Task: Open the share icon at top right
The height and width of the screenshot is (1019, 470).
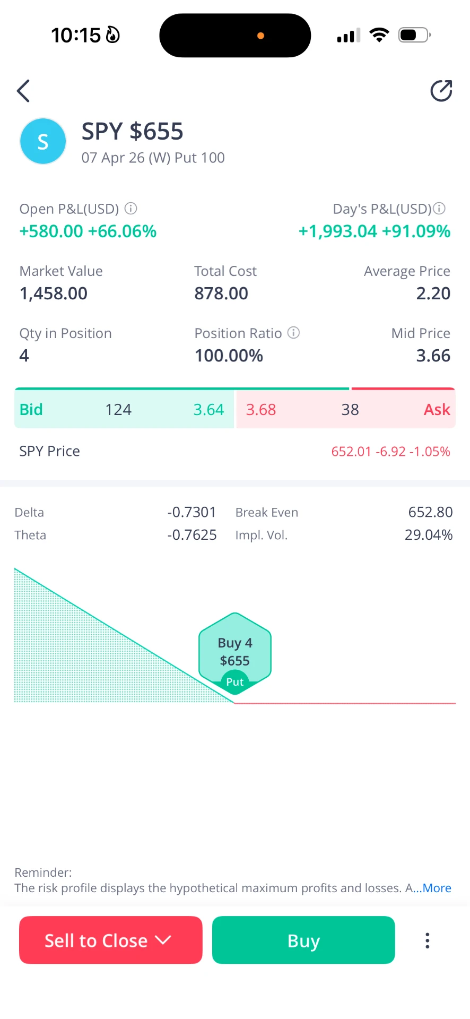Action: [441, 91]
